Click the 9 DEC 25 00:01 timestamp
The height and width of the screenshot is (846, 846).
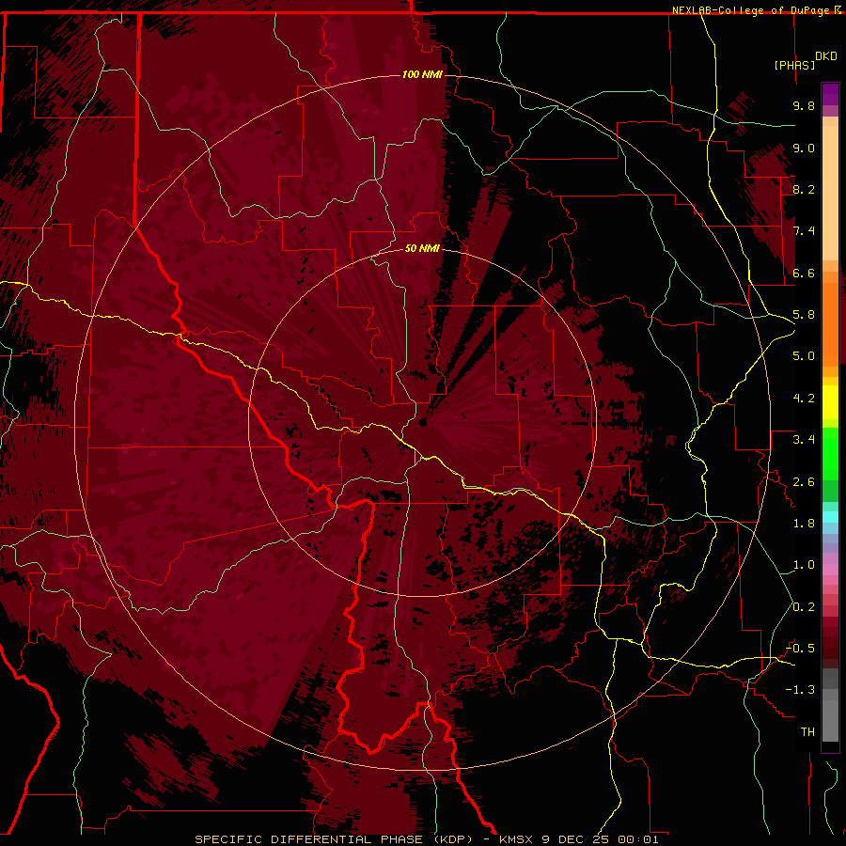[599, 839]
